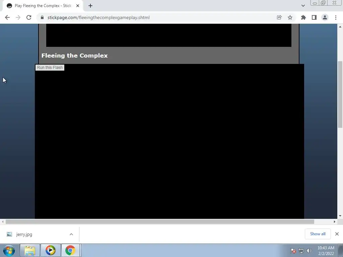Click the forward navigation arrow
This screenshot has width=343, height=257.
pos(18,17)
